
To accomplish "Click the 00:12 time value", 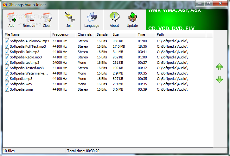I will pyautogui.click(x=142, y=68).
